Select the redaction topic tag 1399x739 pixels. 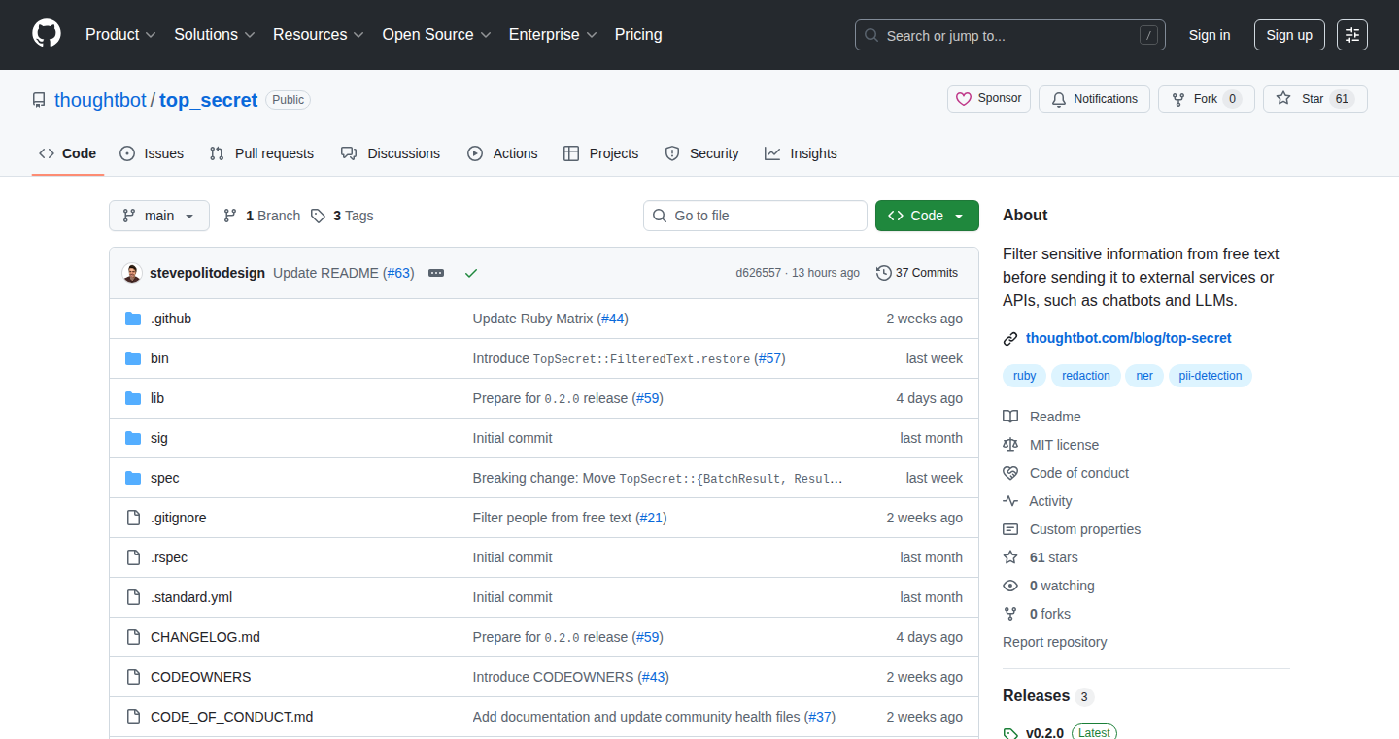(x=1086, y=376)
